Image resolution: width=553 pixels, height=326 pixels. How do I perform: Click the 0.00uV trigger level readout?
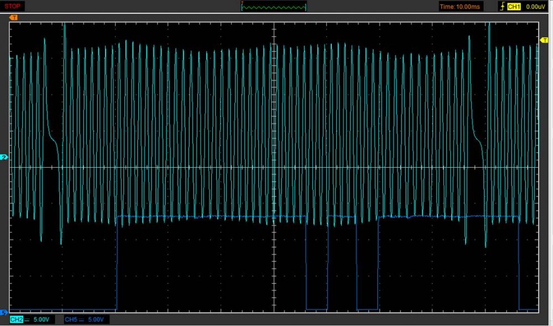click(536, 7)
